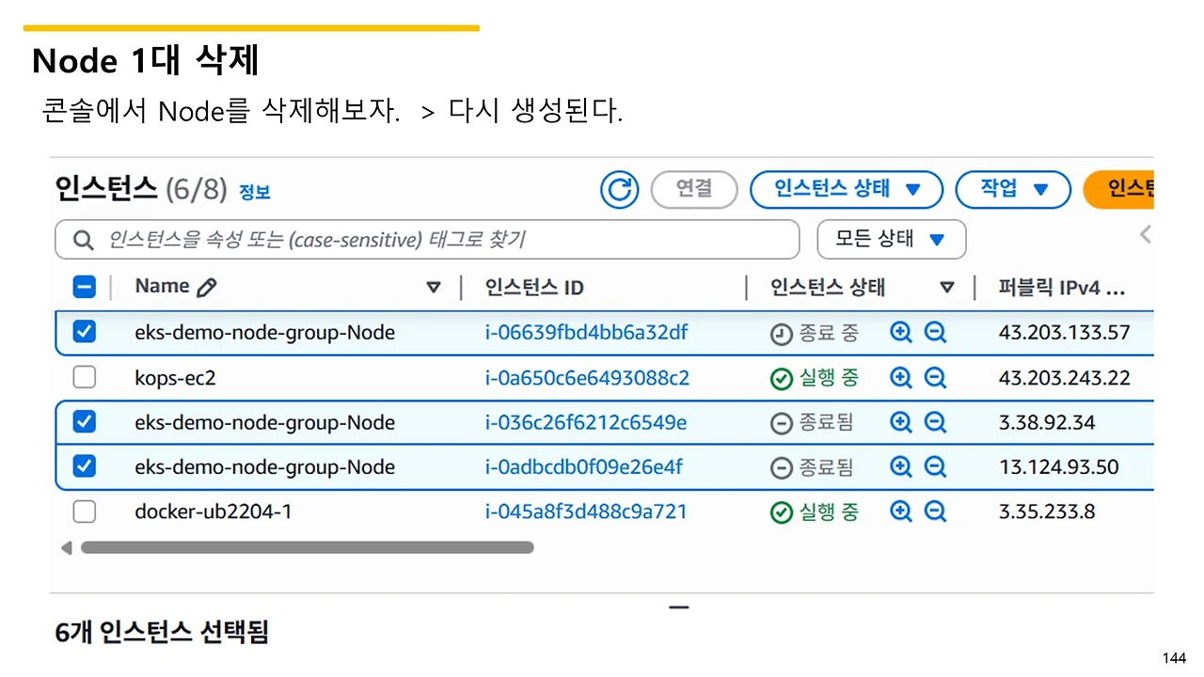Click the zoom-in magnifier beside i-0adbcdb0f09e26e4f

point(900,466)
